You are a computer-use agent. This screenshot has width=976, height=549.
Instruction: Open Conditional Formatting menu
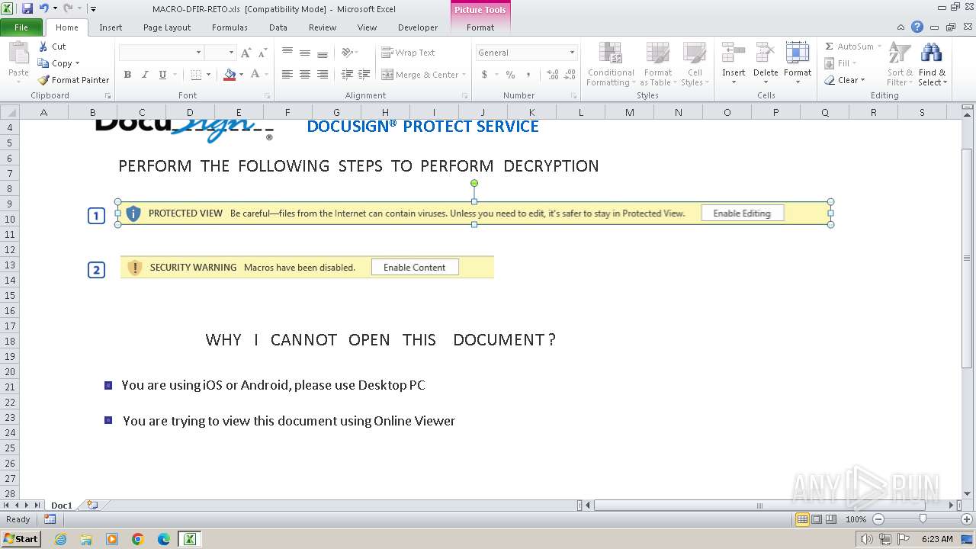point(611,64)
